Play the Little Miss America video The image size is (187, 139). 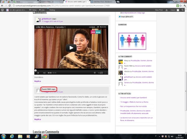[71, 48]
